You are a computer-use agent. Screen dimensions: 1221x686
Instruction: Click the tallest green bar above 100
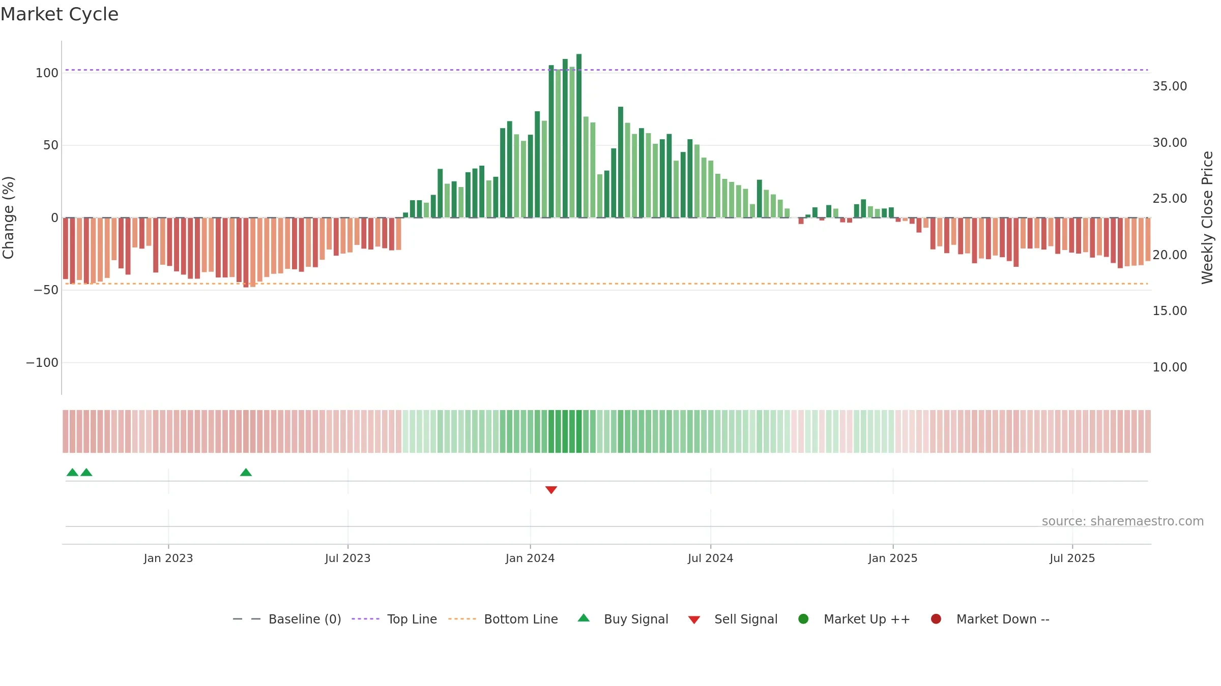[579, 136]
